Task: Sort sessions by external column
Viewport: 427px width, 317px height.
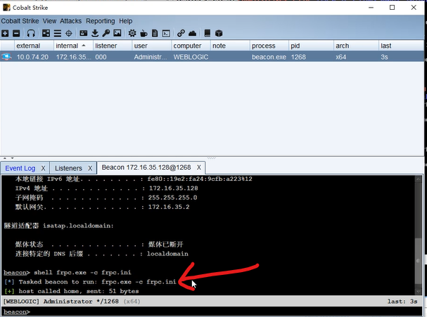Action: coord(34,46)
